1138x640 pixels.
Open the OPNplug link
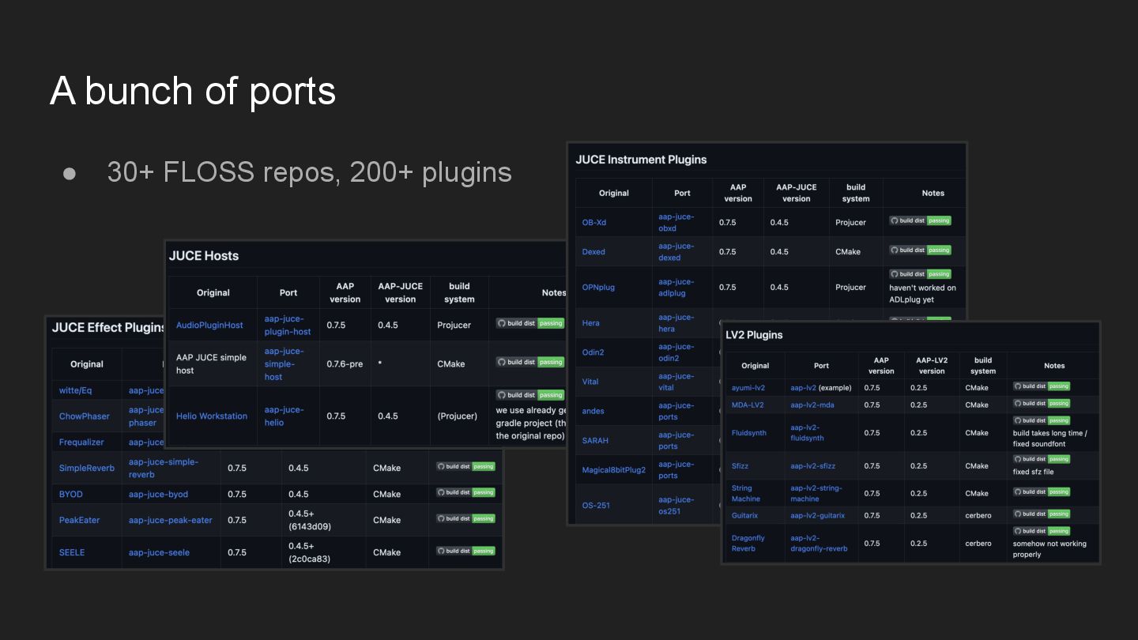click(598, 287)
